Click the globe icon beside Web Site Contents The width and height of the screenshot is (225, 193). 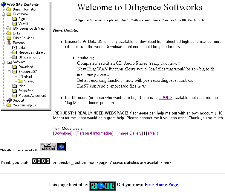[4, 4]
